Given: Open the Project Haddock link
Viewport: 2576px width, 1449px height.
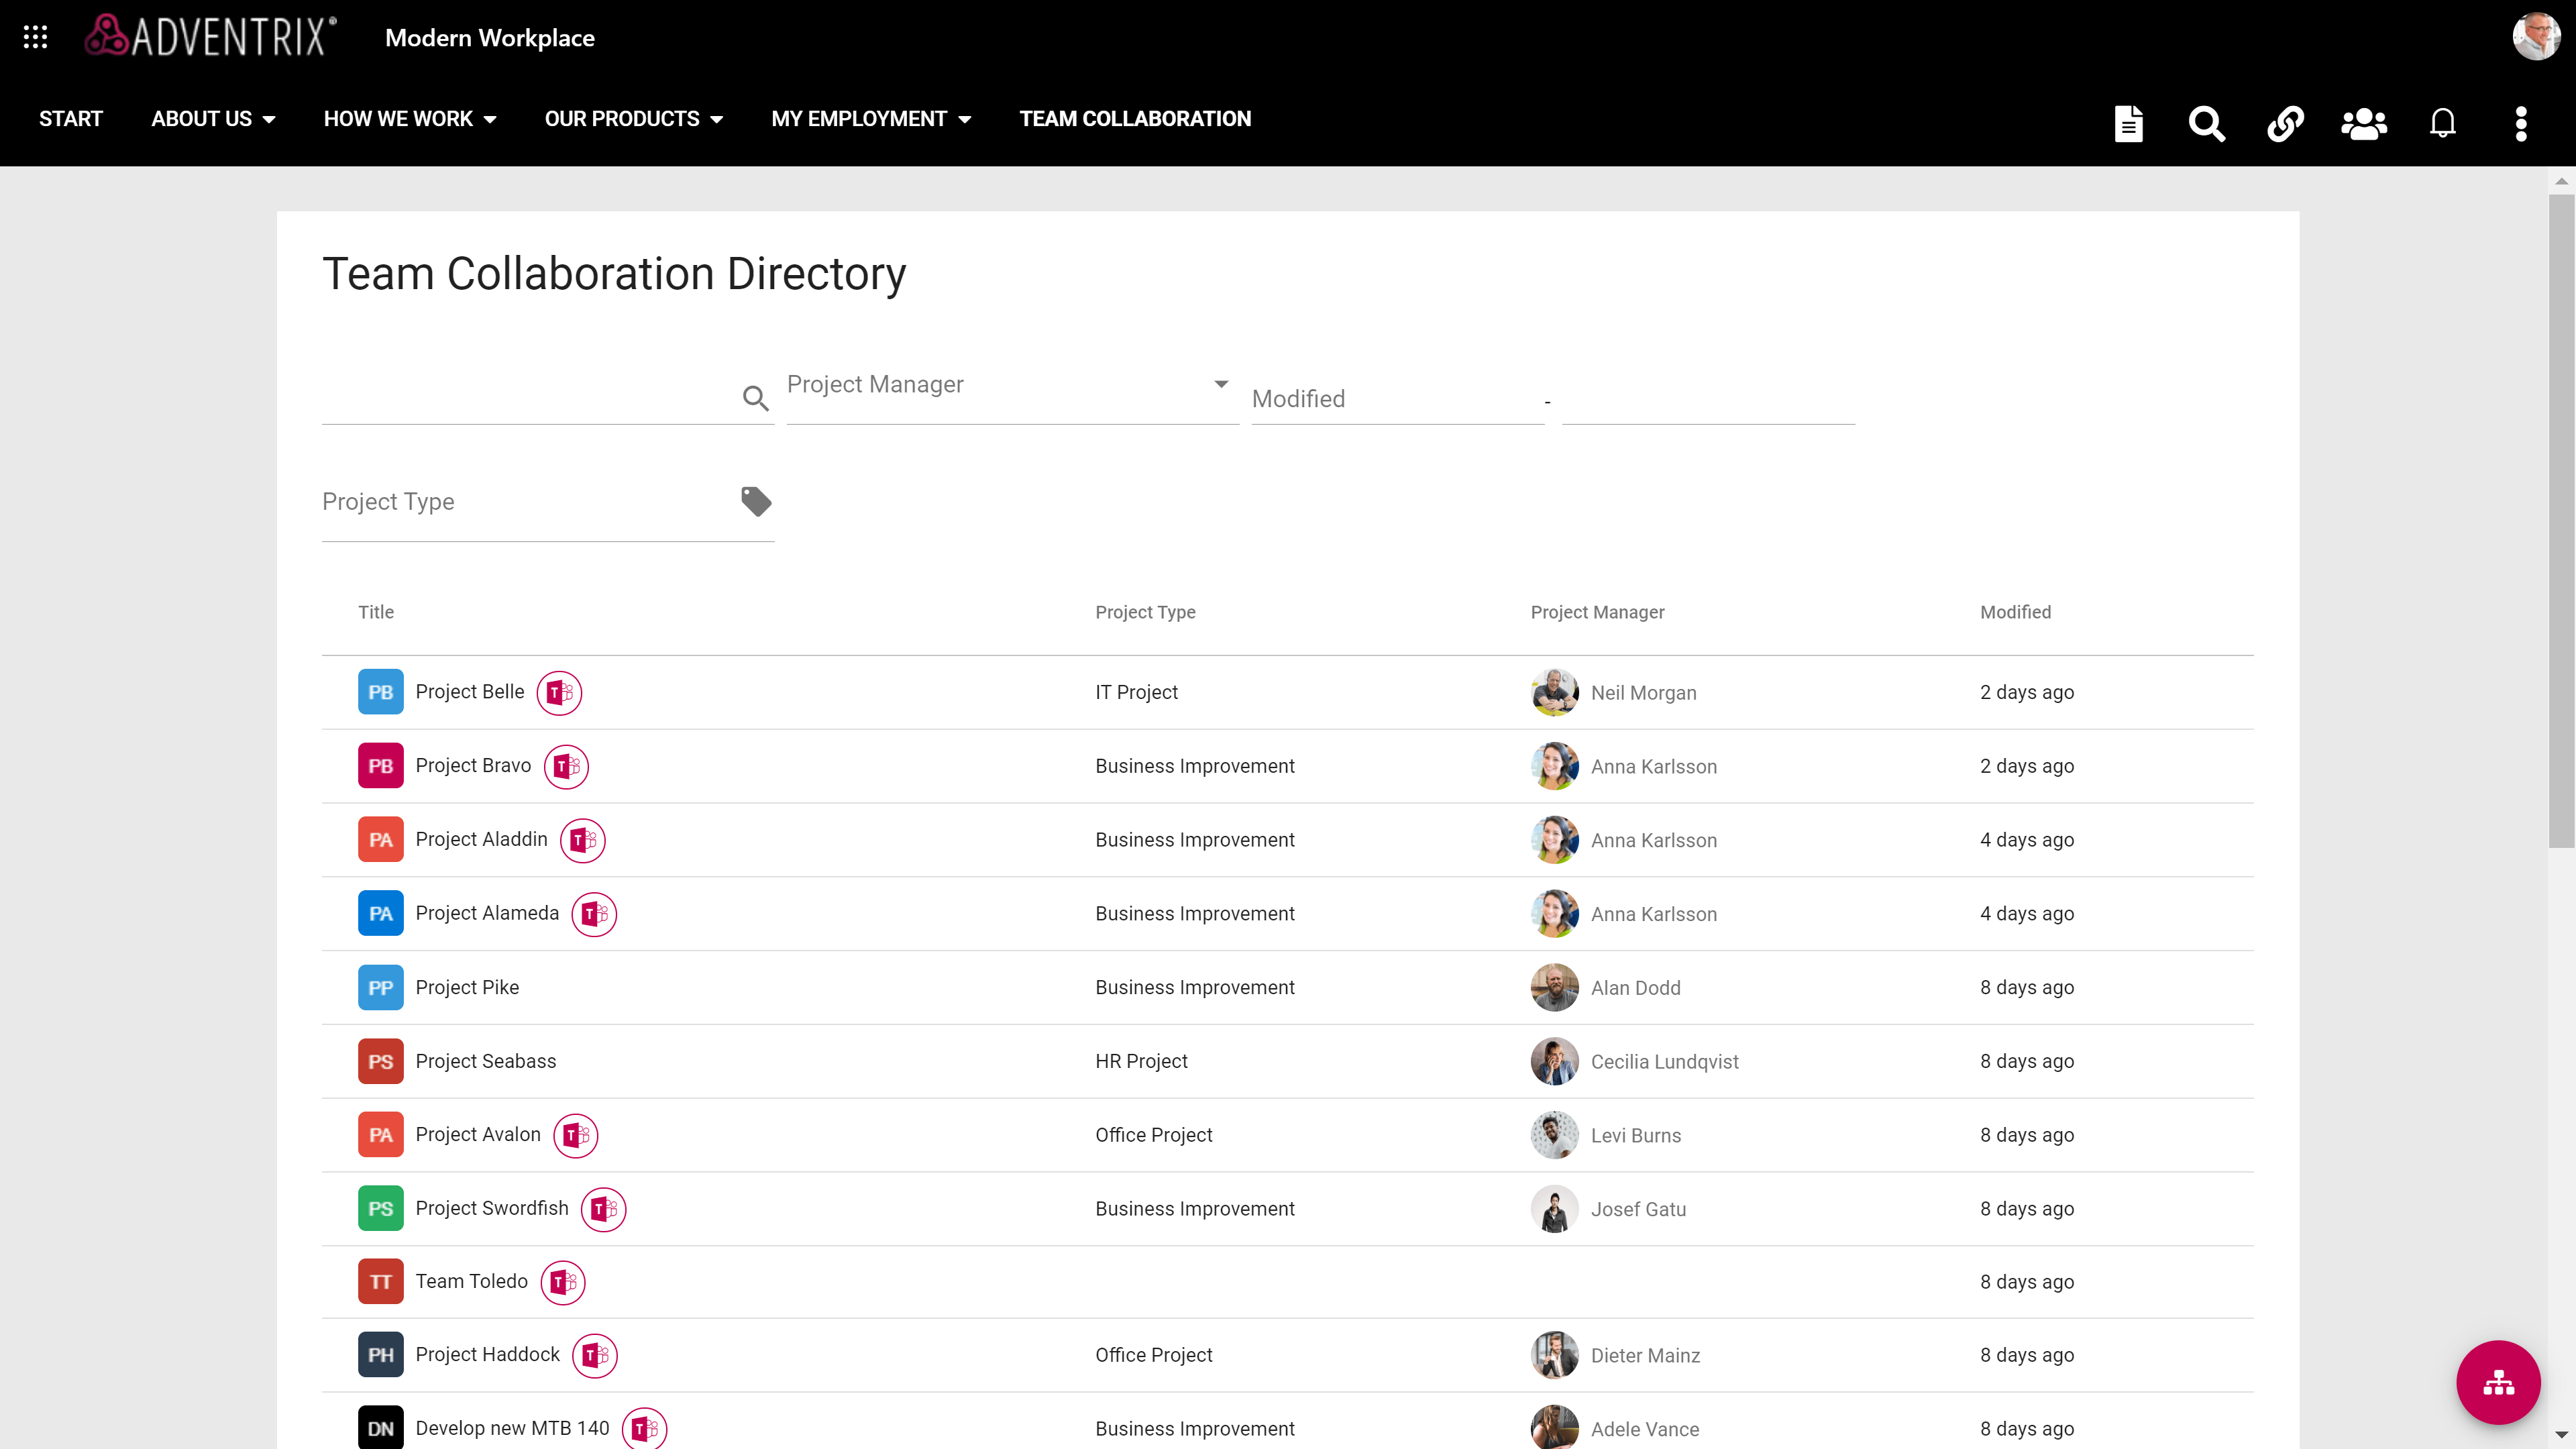Looking at the screenshot, I should 488,1354.
